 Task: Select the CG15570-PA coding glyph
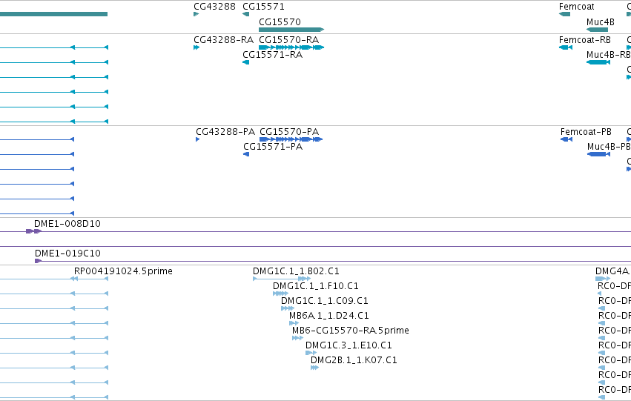[x=291, y=139]
